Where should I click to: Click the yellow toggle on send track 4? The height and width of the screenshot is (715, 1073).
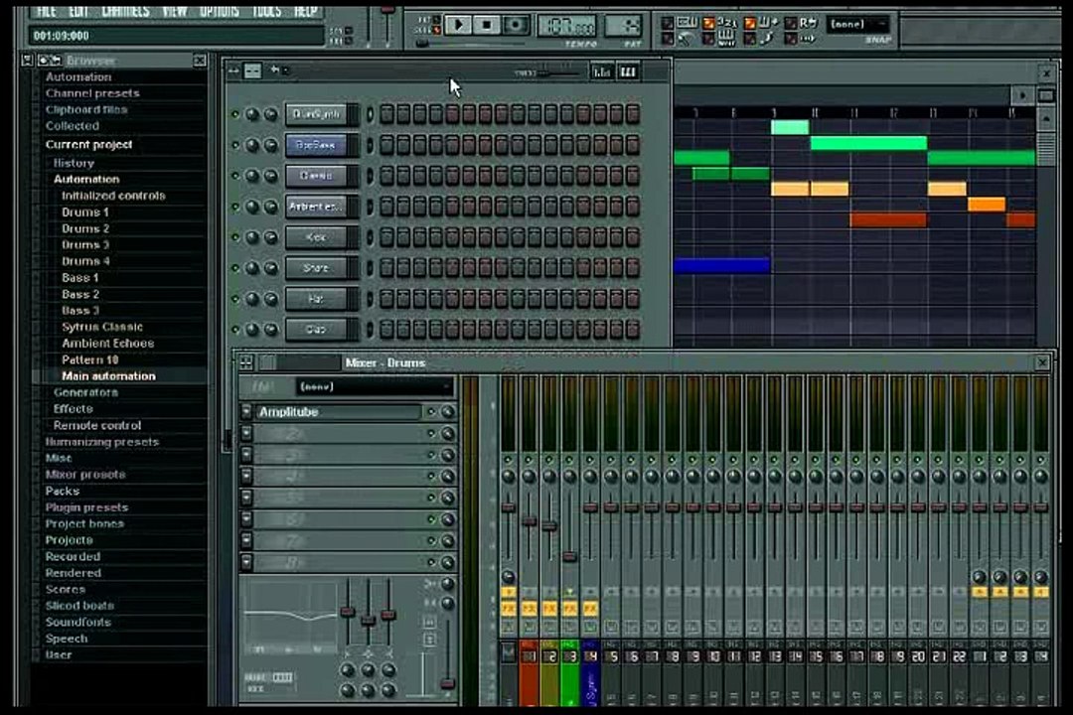1041,592
